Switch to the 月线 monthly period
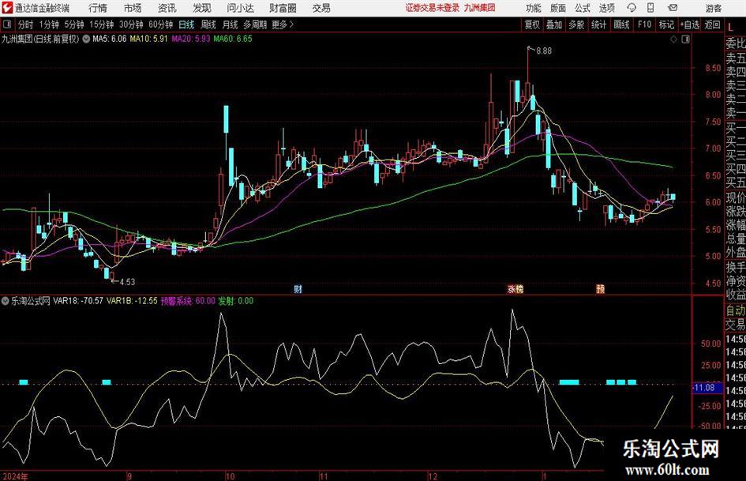 tap(231, 24)
